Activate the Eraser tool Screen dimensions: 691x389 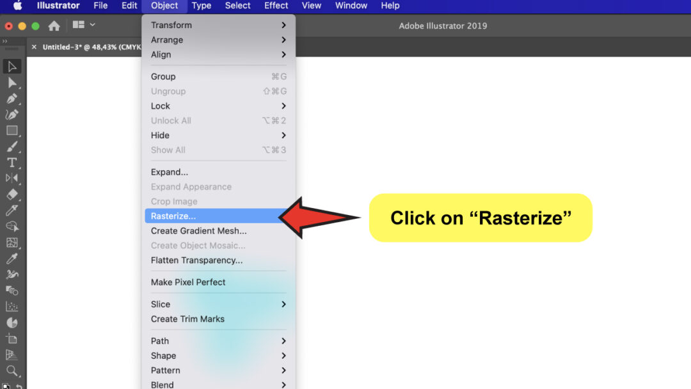pyautogui.click(x=12, y=193)
